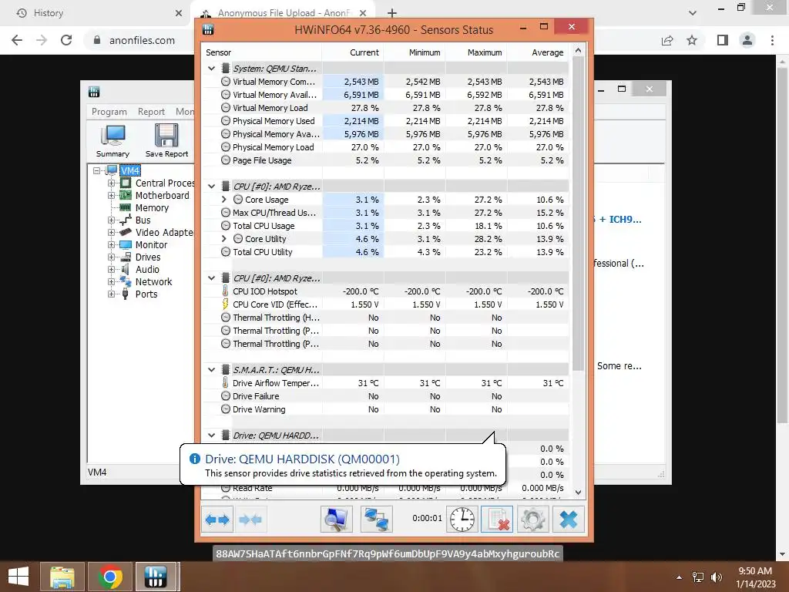Click the network tray icon

point(698,577)
